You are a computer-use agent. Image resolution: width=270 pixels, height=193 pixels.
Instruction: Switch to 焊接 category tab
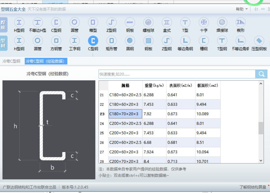pyautogui.click(x=4, y=25)
